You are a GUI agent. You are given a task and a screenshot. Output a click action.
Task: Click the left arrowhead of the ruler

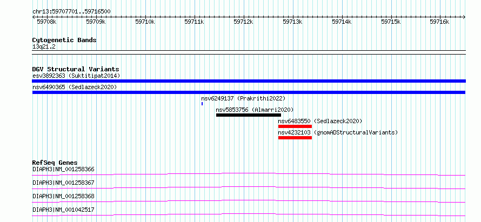pos(34,17)
